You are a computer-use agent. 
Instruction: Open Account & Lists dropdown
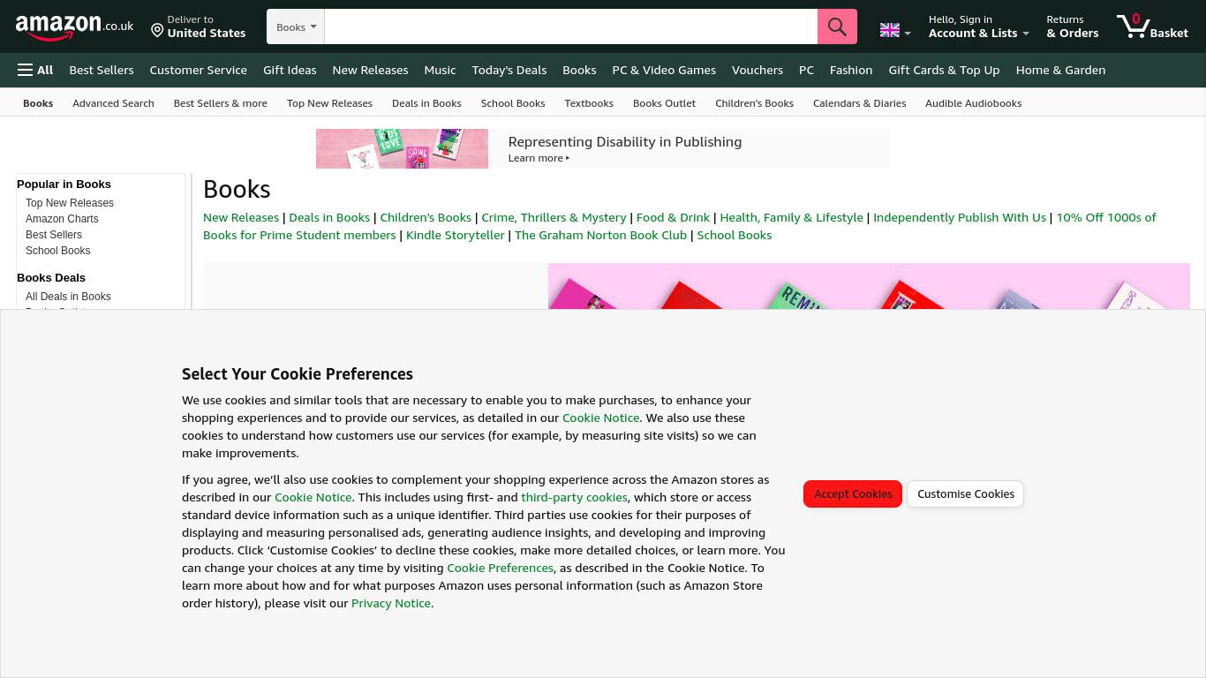click(x=978, y=26)
